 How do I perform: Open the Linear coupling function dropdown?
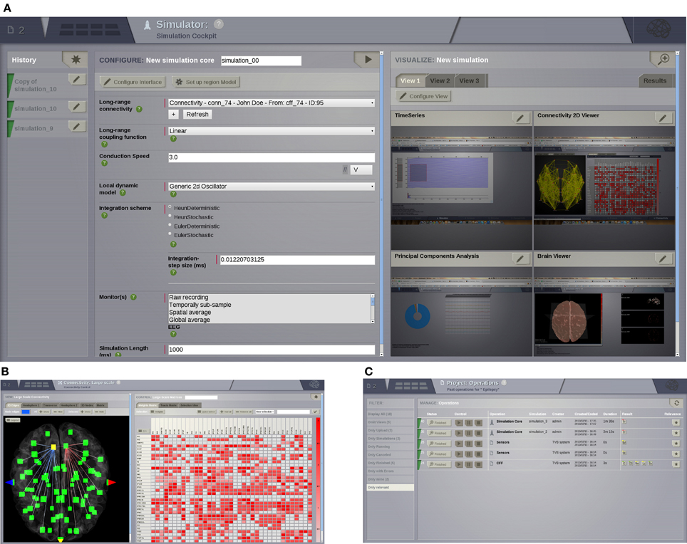coord(272,131)
